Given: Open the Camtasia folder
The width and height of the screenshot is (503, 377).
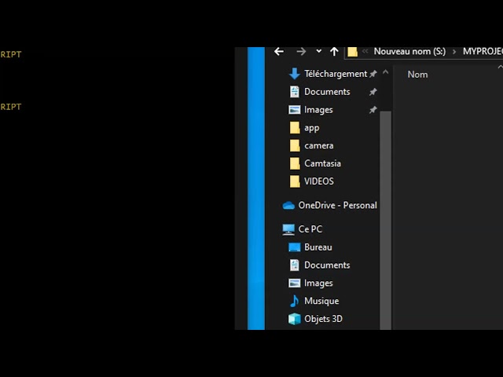Looking at the screenshot, I should tap(322, 163).
